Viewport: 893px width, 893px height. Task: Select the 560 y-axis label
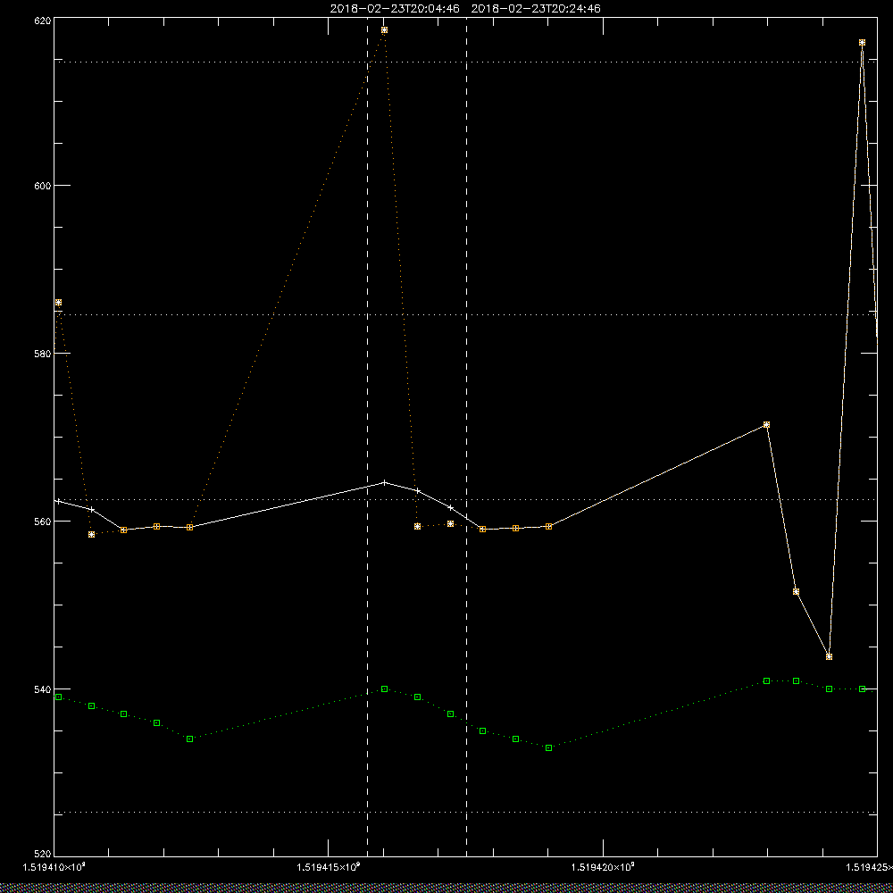pyautogui.click(x=43, y=522)
